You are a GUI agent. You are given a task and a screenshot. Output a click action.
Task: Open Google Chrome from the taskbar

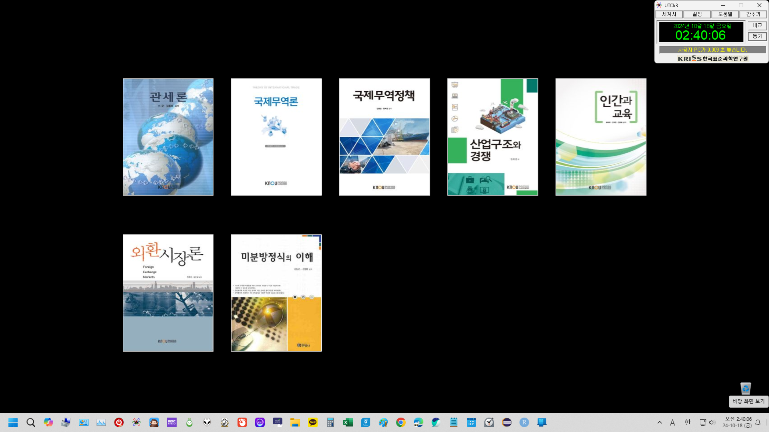tap(401, 422)
